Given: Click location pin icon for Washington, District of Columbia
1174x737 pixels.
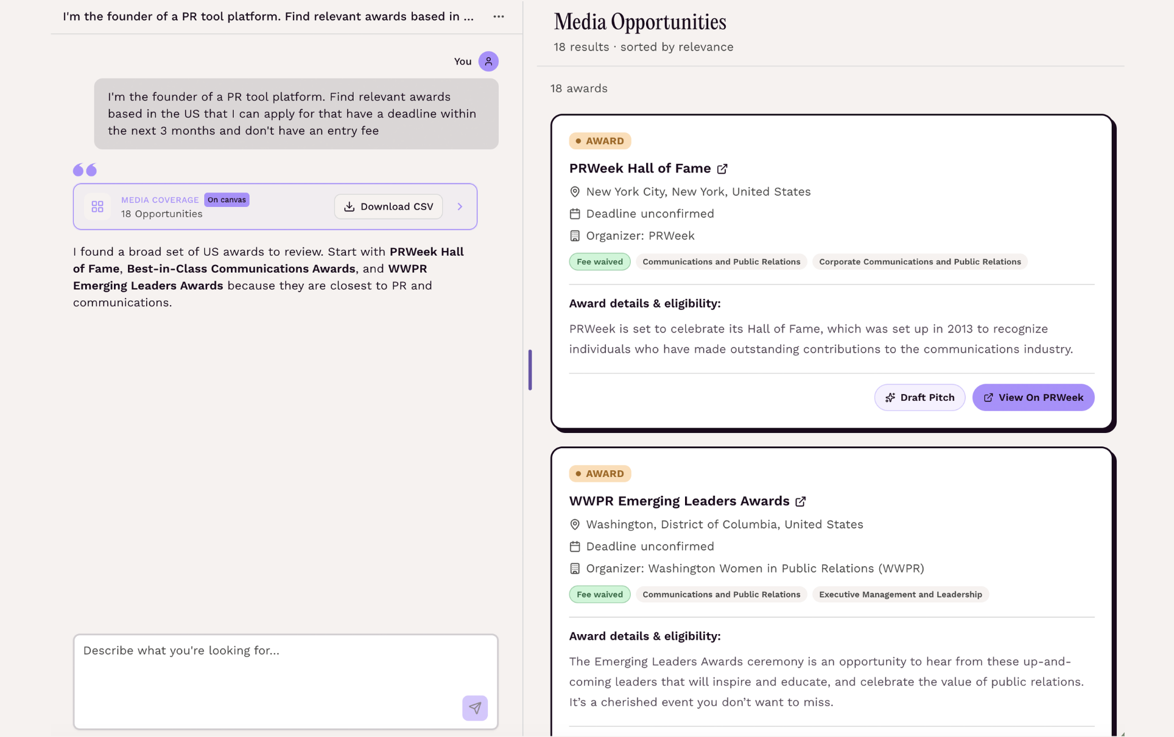Looking at the screenshot, I should 574,524.
